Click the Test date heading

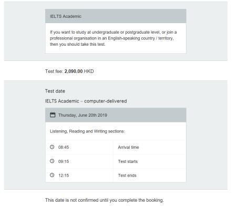pyautogui.click(x=55, y=91)
